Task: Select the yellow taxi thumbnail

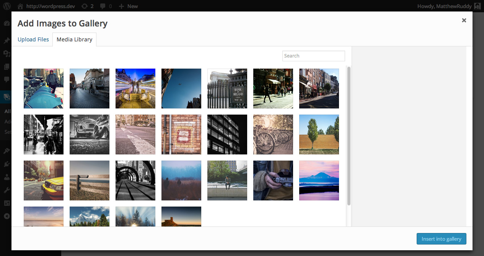Action: (44, 181)
